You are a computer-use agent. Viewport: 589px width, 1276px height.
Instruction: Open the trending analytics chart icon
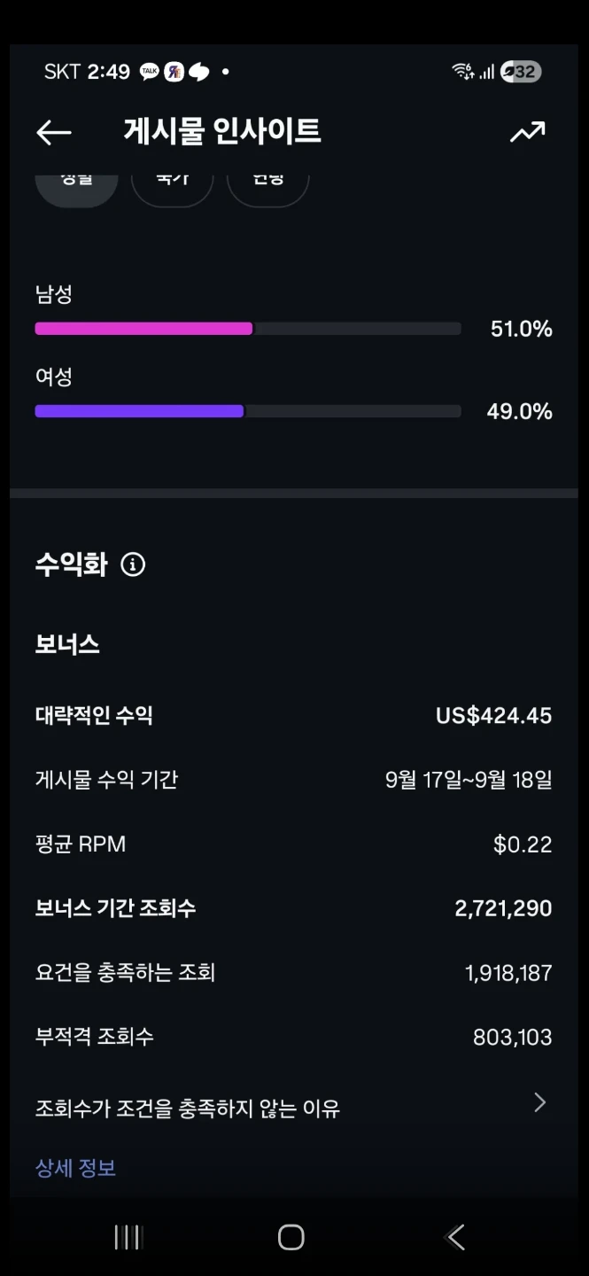point(528,133)
